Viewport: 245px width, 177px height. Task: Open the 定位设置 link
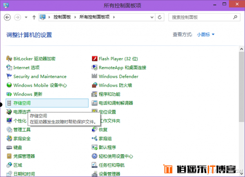107,112
